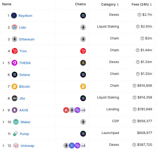Click Bitcoin chain icon in Chains column
Viewport: 157px width, 150px height.
coord(83,86)
